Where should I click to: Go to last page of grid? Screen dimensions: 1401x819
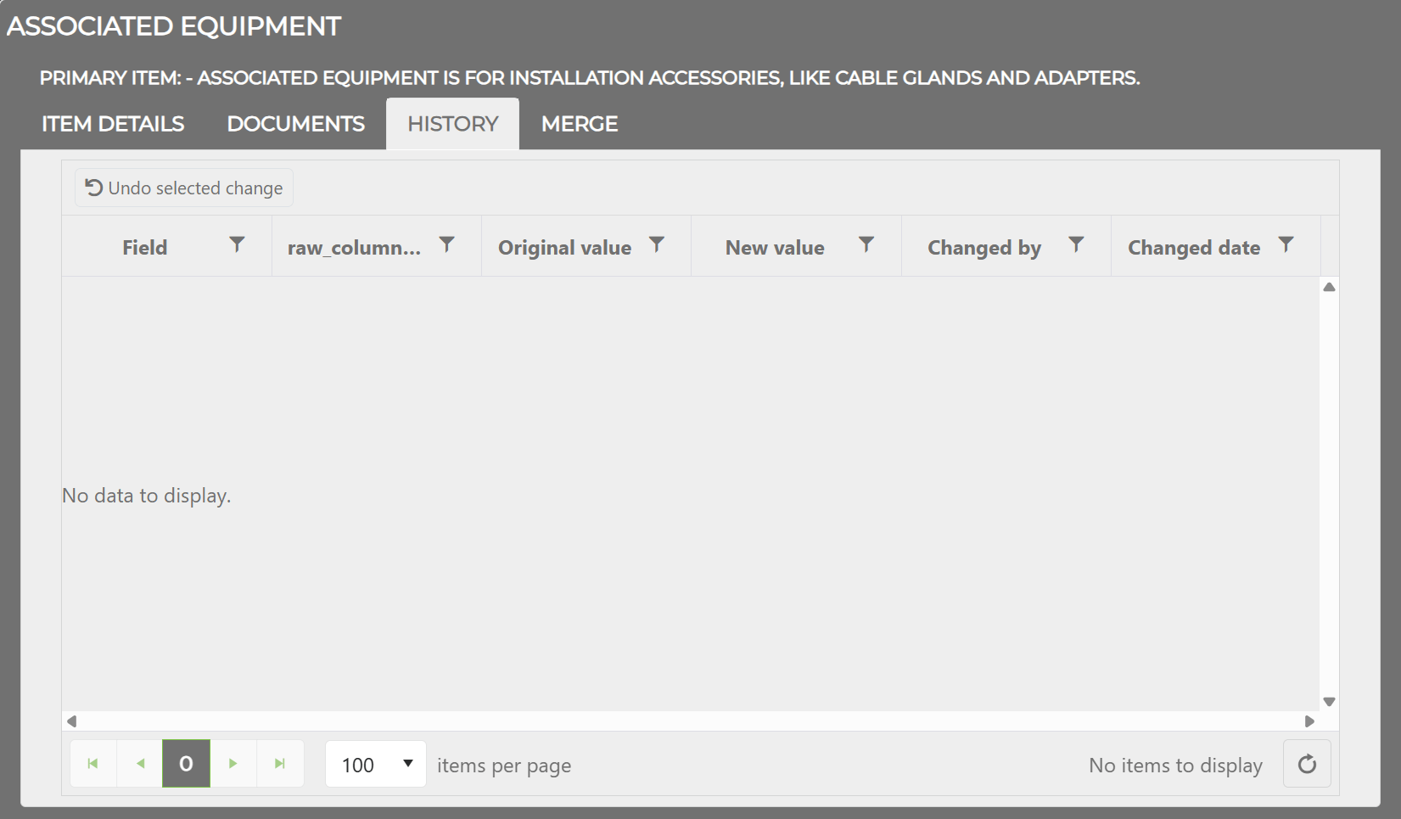pos(280,764)
